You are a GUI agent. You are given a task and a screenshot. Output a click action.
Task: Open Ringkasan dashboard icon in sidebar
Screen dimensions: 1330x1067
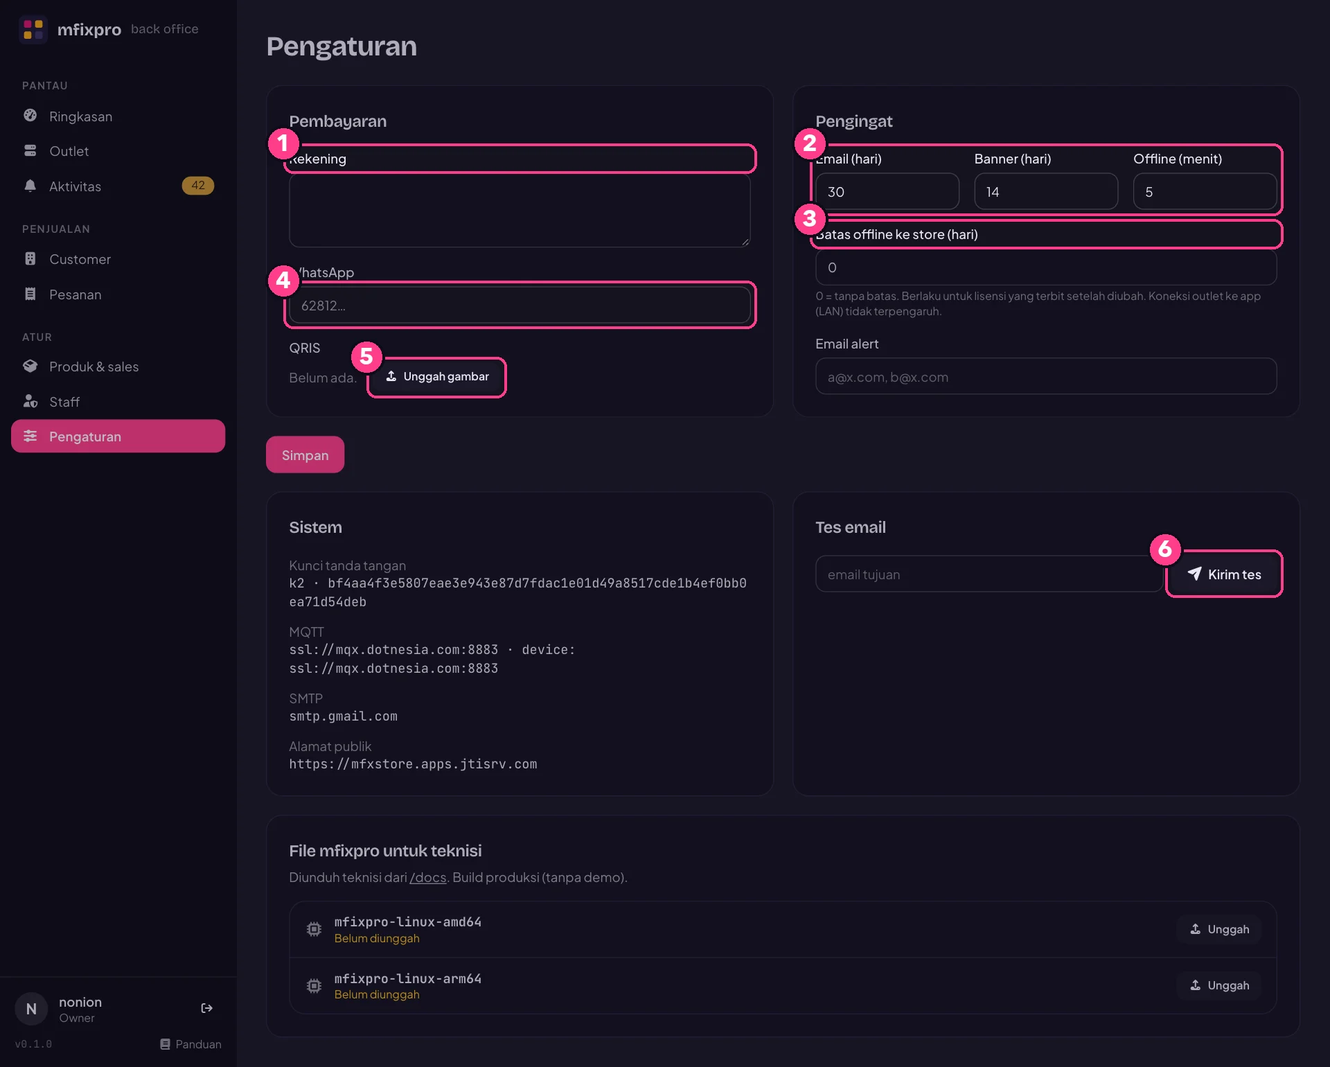click(30, 116)
